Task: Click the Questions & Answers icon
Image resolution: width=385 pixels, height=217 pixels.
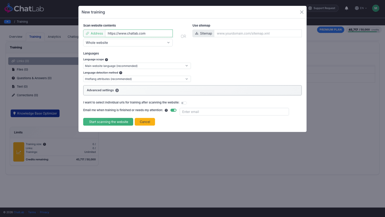Action: point(13,78)
